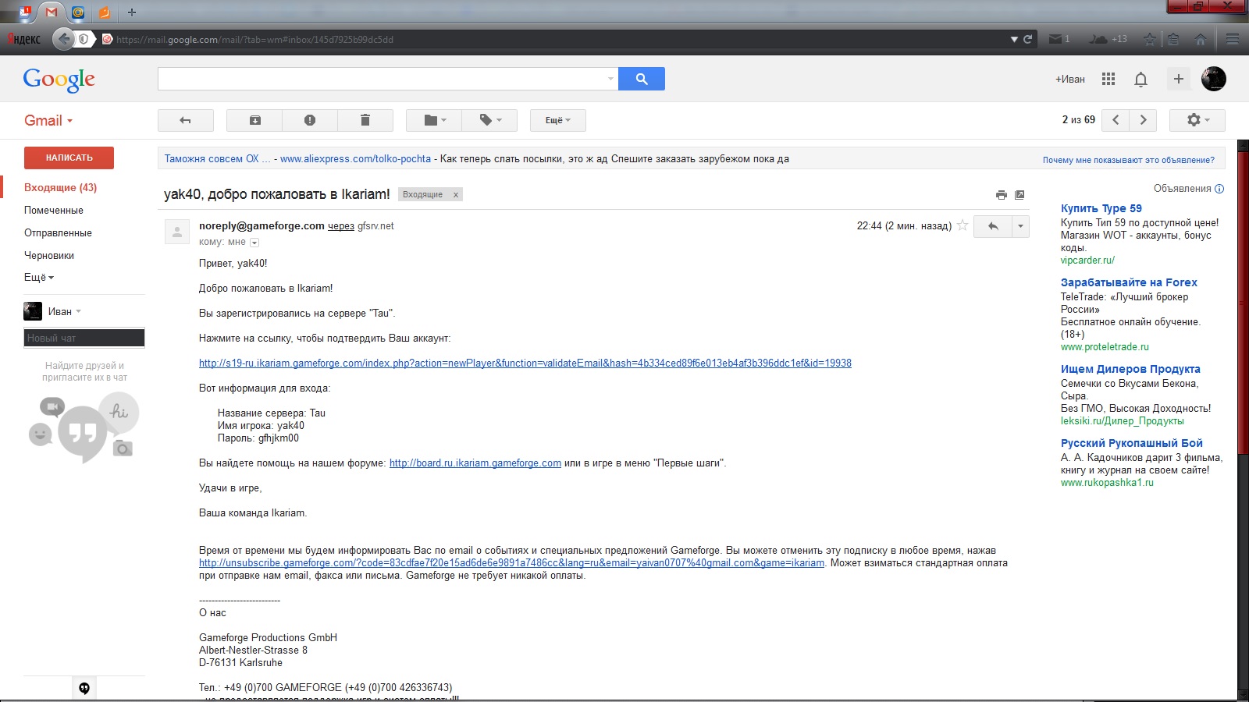Open the Помеченные folder

coord(54,210)
